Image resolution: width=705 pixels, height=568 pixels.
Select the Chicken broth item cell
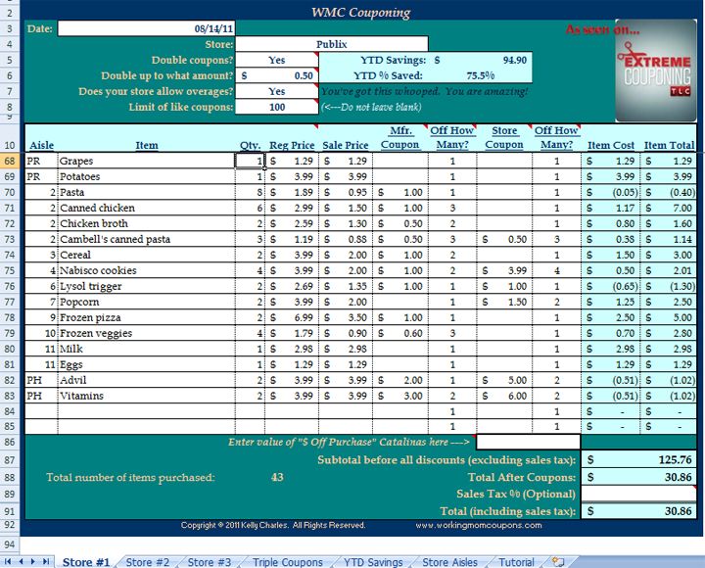point(147,223)
